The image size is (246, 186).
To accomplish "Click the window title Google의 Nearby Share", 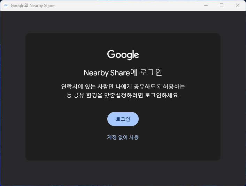I will tap(33, 6).
